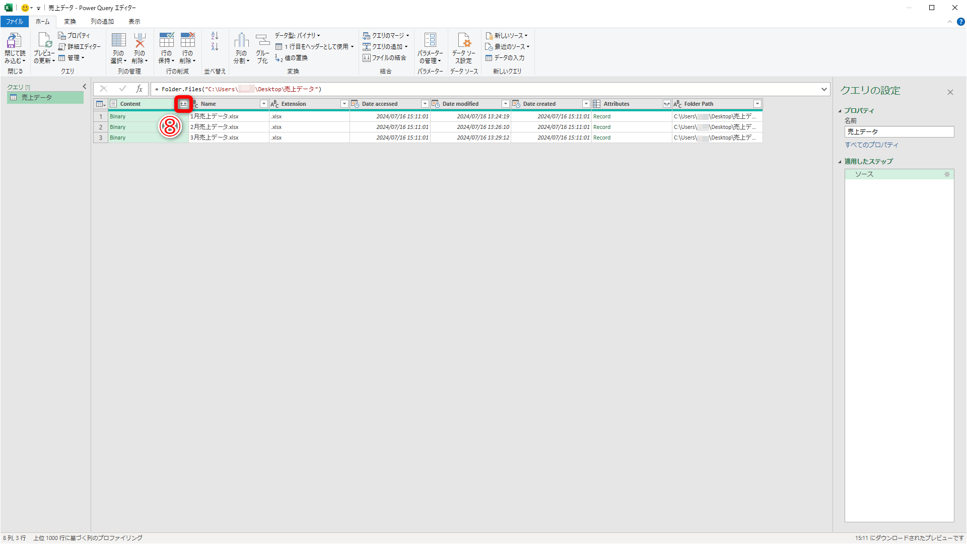Click the gear icon next to the ソース step
The image size is (967, 544).
pos(947,174)
